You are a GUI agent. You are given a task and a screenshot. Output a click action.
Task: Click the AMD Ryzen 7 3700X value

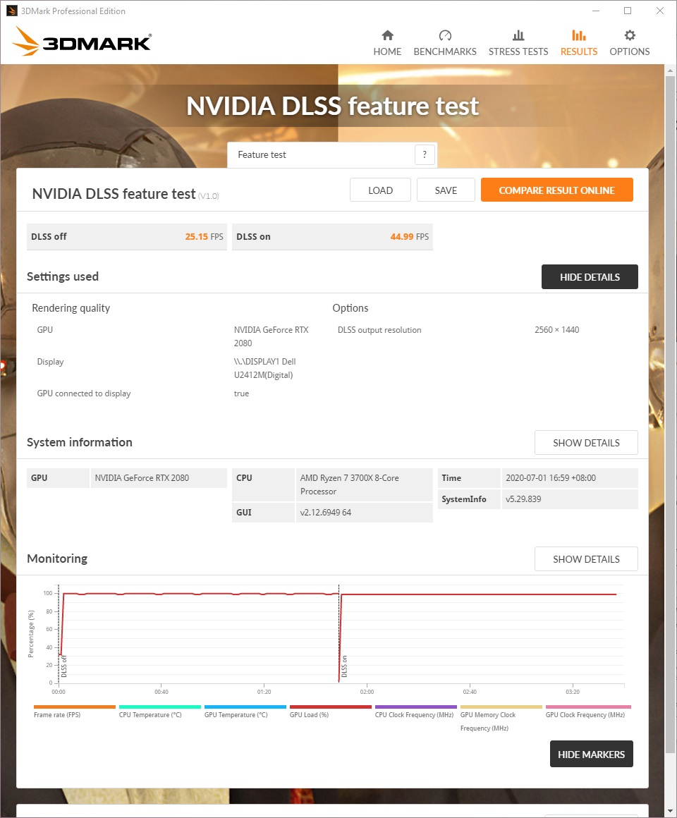pyautogui.click(x=364, y=484)
